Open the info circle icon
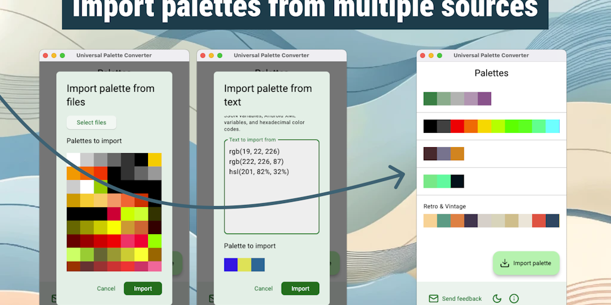Viewport: 611px width, 305px height. click(x=514, y=299)
